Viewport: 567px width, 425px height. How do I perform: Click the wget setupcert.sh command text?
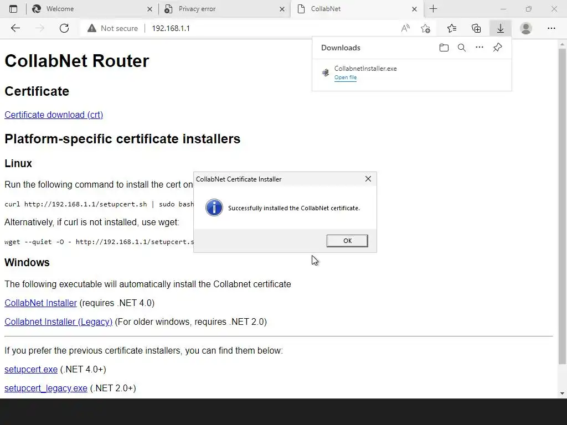coord(99,242)
